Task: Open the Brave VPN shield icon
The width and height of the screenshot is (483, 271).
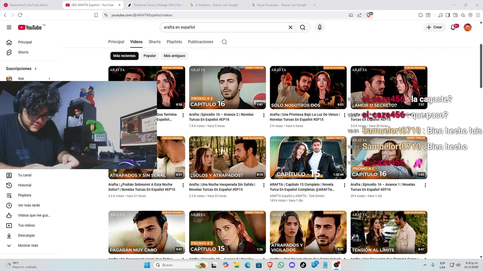Action: [x=470, y=15]
